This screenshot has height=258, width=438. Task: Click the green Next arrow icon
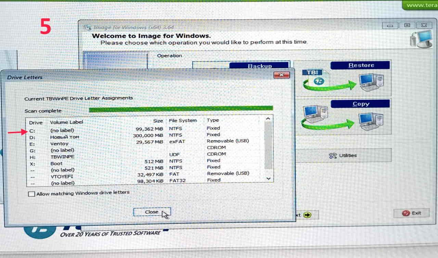pyautogui.click(x=307, y=215)
